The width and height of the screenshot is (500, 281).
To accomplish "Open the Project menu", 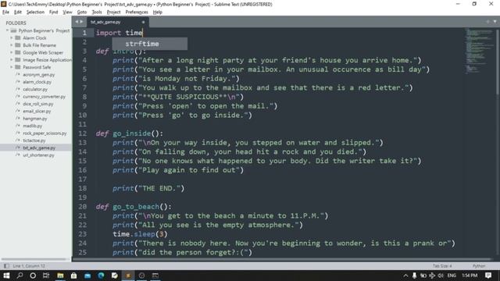I will [x=113, y=12].
